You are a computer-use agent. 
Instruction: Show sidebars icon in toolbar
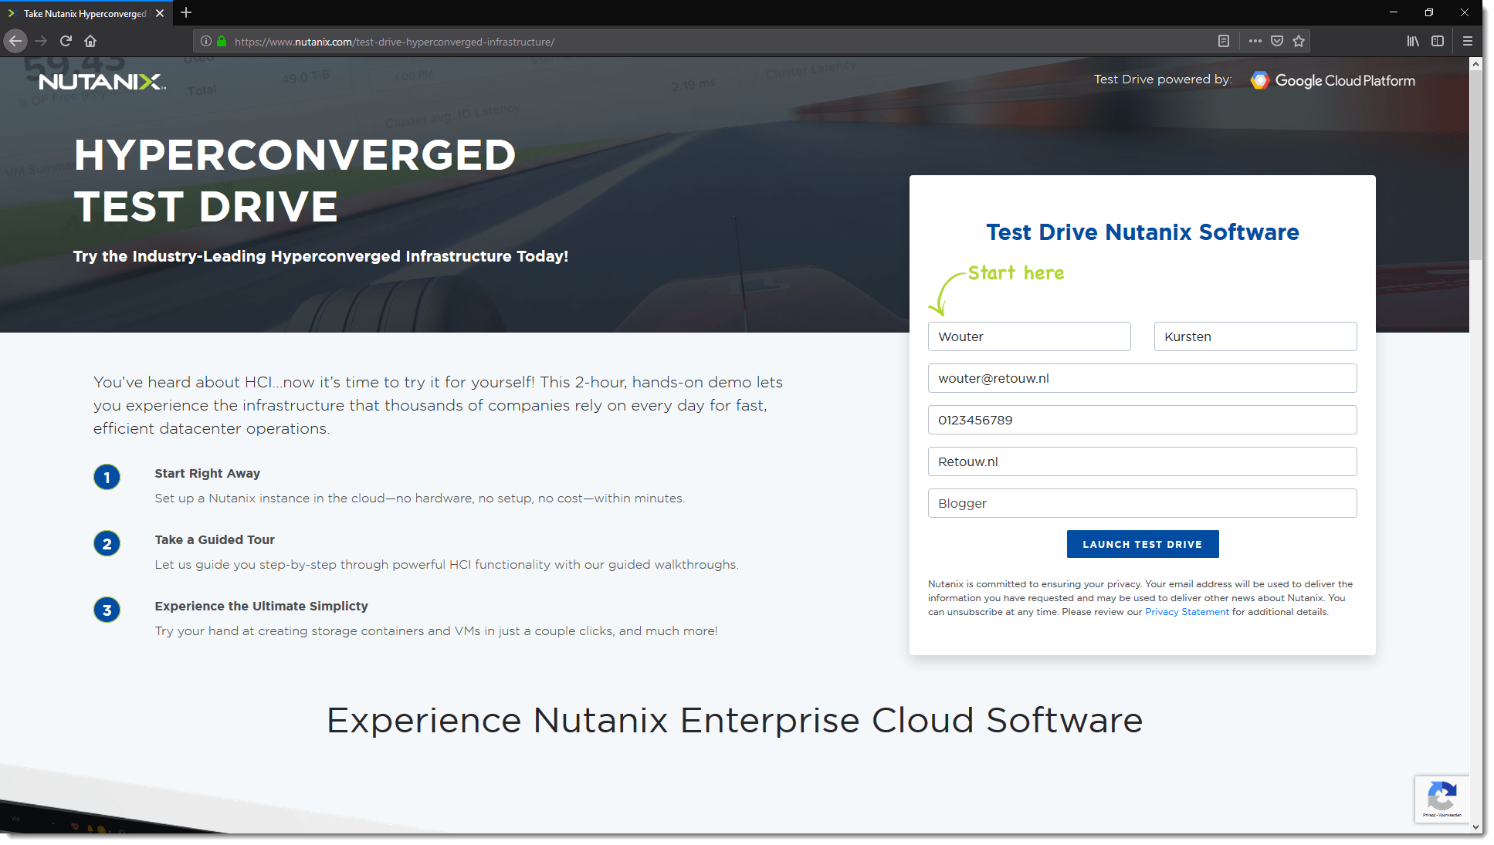pyautogui.click(x=1438, y=41)
